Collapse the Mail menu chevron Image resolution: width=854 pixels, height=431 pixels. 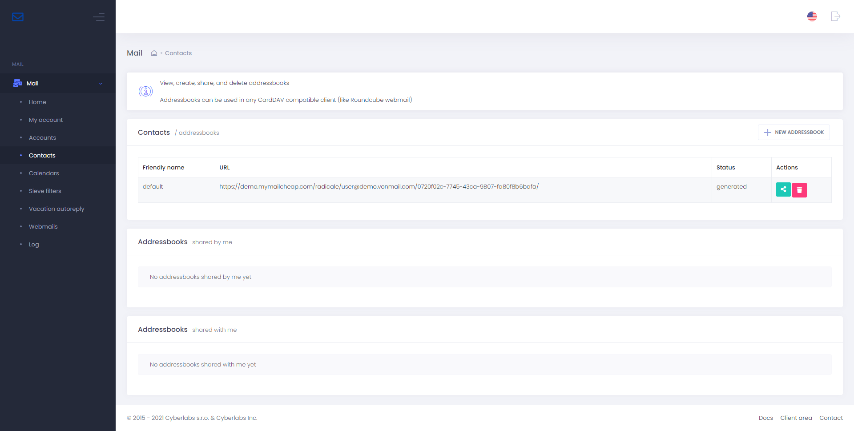pyautogui.click(x=101, y=84)
